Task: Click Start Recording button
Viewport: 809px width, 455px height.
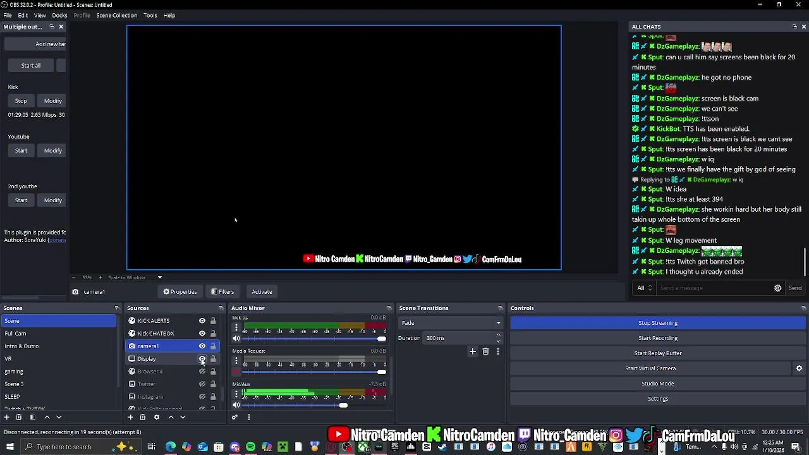Action: pyautogui.click(x=658, y=338)
